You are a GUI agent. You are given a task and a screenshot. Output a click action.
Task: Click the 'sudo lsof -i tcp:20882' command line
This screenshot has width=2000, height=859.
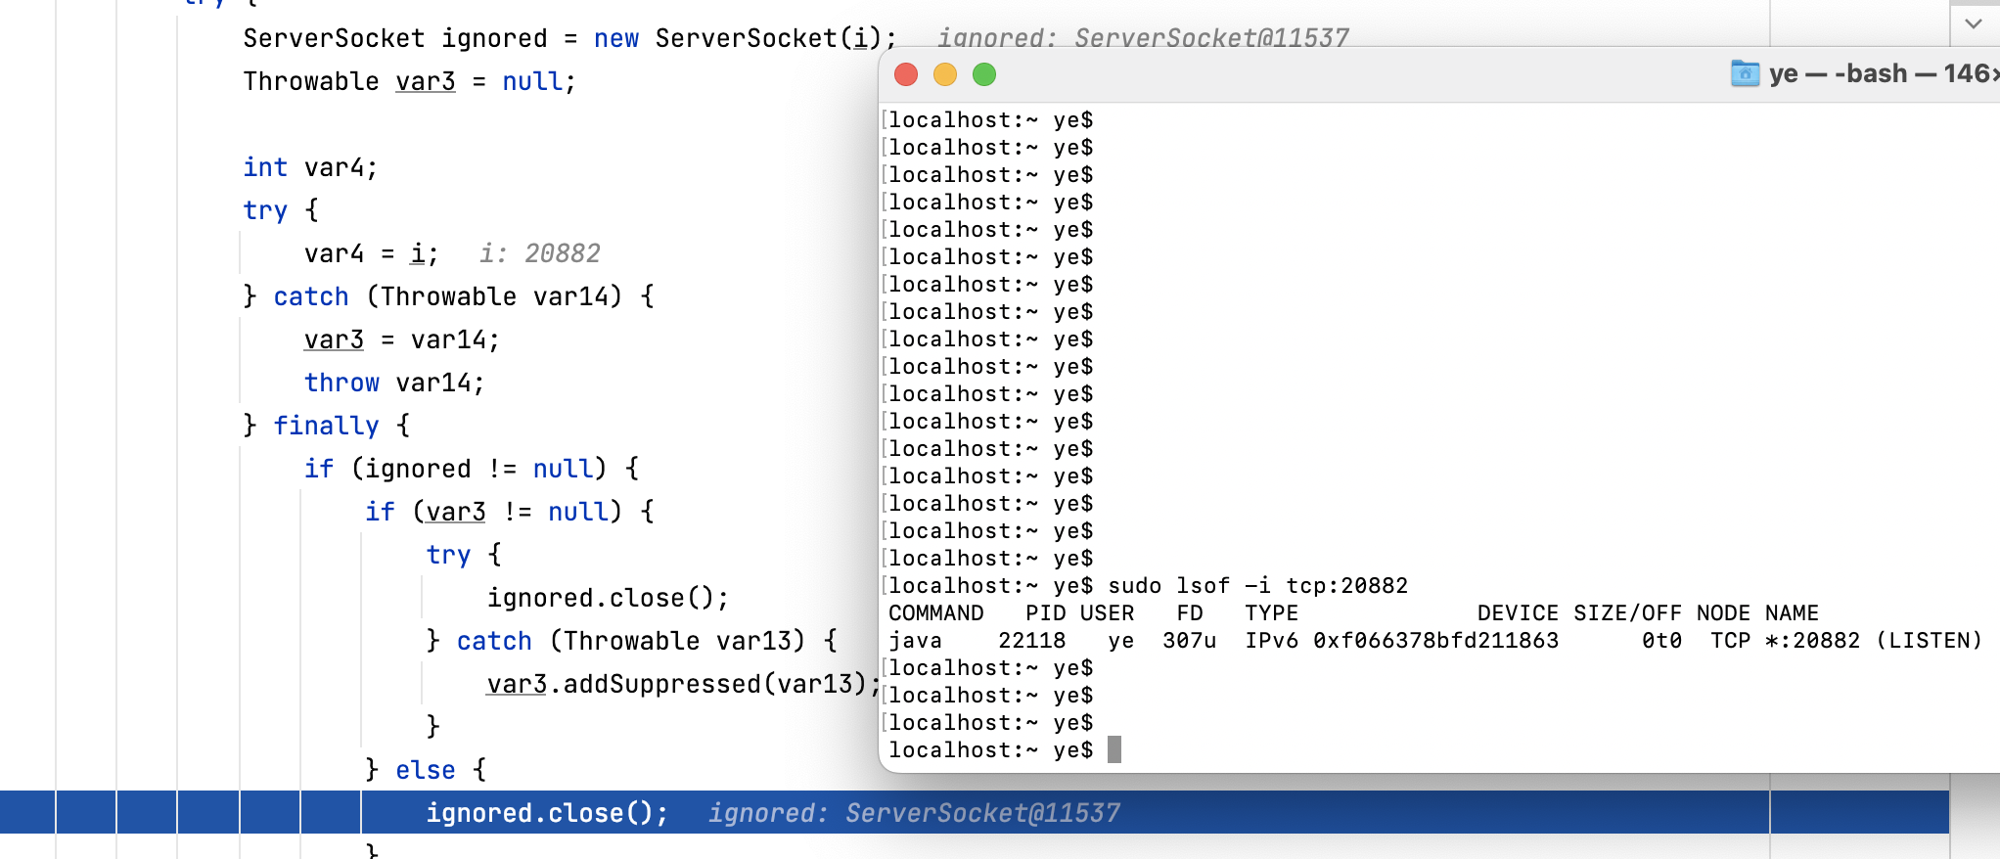pos(1257,585)
